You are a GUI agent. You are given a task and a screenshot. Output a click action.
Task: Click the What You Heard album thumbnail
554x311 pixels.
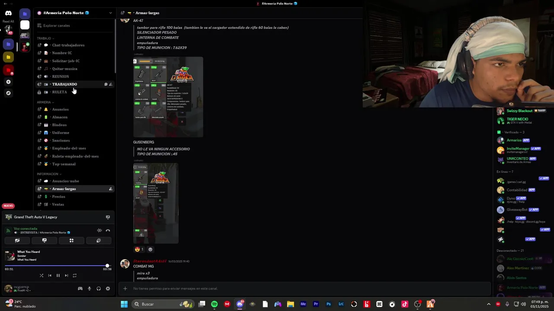(10, 256)
